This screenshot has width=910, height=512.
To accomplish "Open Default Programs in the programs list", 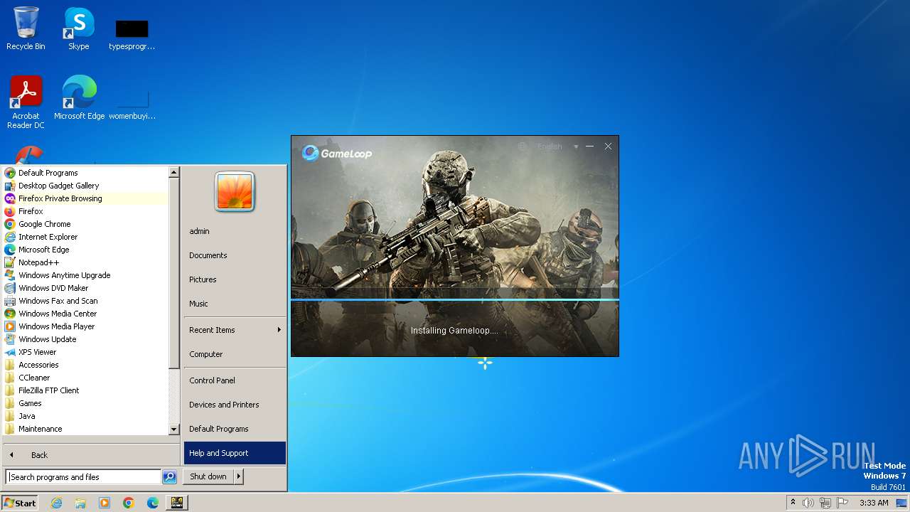I will click(x=85, y=173).
